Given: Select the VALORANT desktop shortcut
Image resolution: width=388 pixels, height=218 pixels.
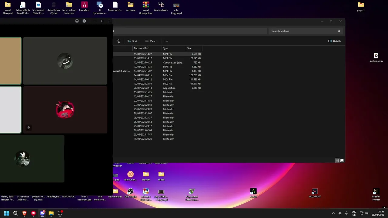Looking at the screenshot, I should pos(315,193).
